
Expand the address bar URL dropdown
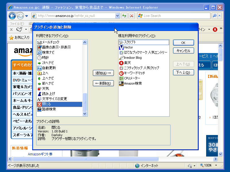pyautogui.click(x=117, y=16)
